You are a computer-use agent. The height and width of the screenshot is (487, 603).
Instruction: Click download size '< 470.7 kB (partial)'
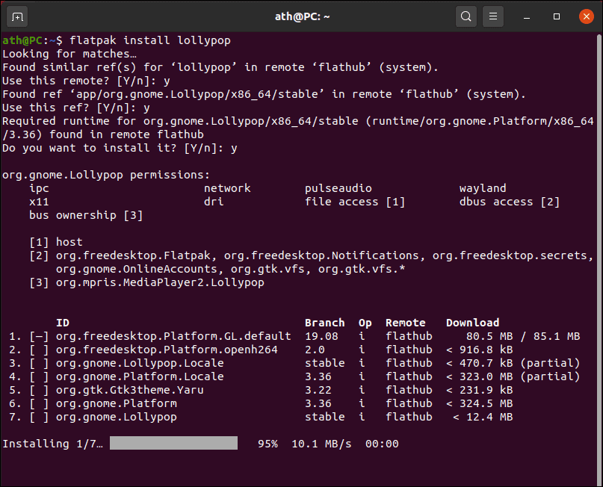[x=513, y=363]
